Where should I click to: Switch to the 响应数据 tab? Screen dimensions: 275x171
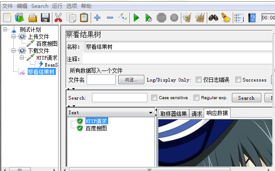[x=217, y=113]
